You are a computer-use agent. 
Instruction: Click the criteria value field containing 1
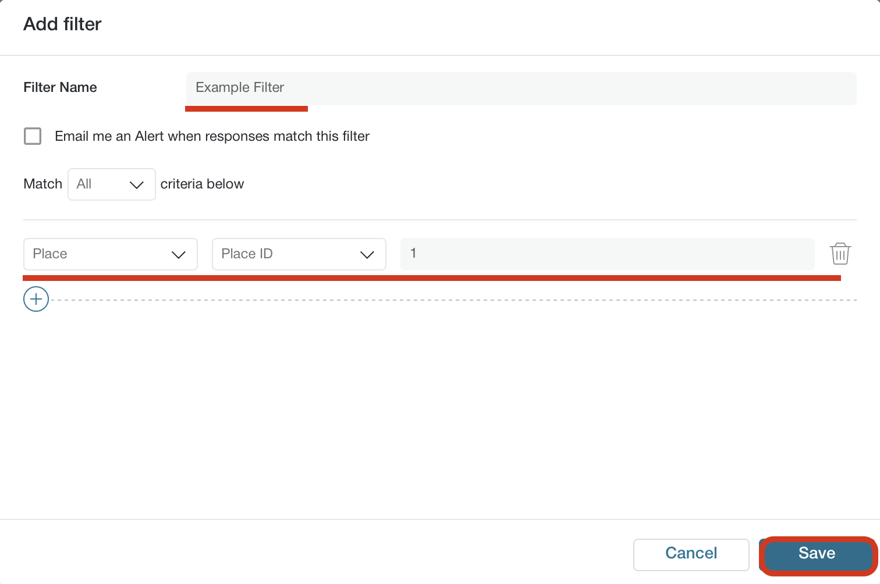click(608, 254)
